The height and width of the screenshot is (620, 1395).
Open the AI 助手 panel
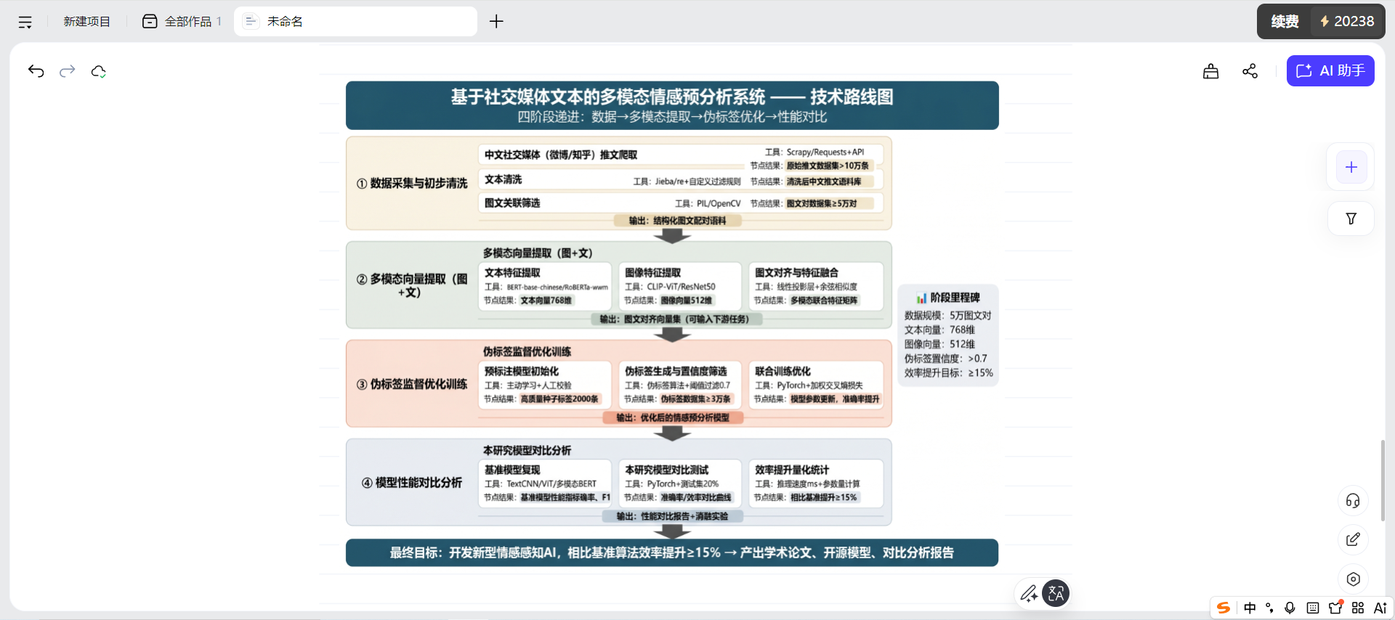1330,71
